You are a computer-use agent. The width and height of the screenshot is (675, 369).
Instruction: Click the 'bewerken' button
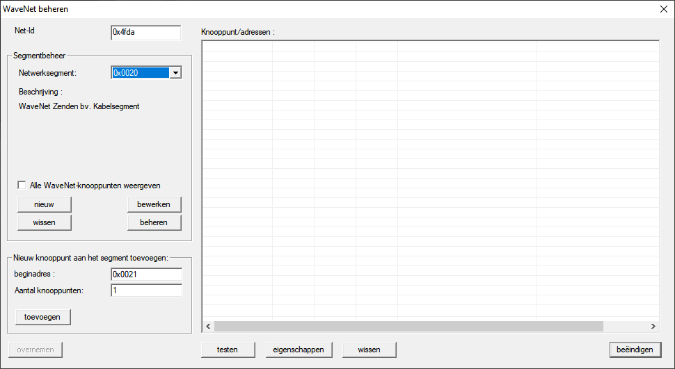tap(154, 204)
